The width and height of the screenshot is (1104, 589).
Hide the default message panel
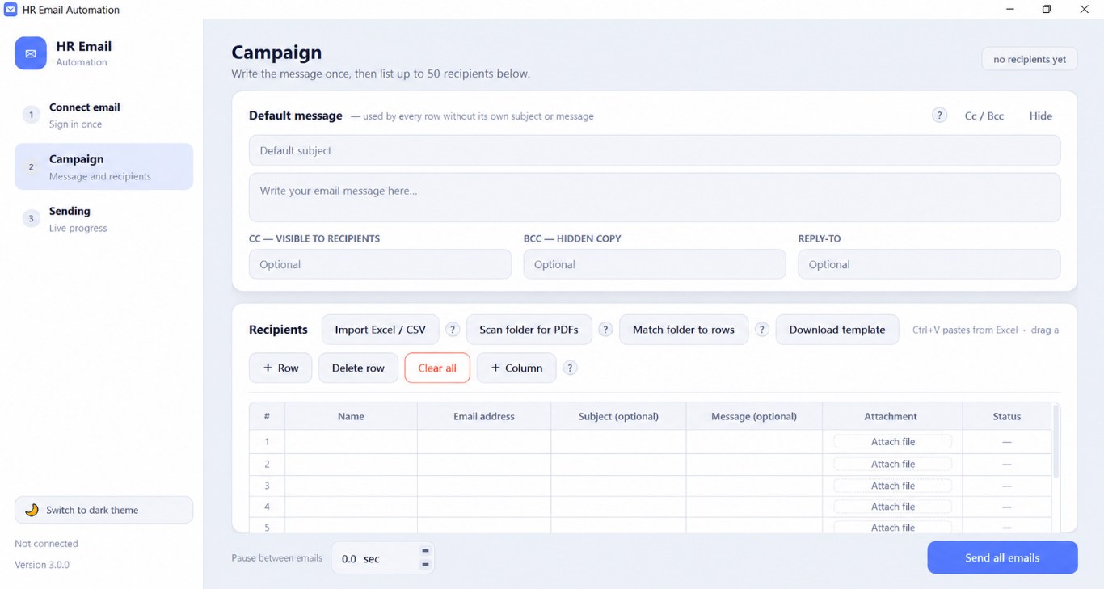point(1040,116)
